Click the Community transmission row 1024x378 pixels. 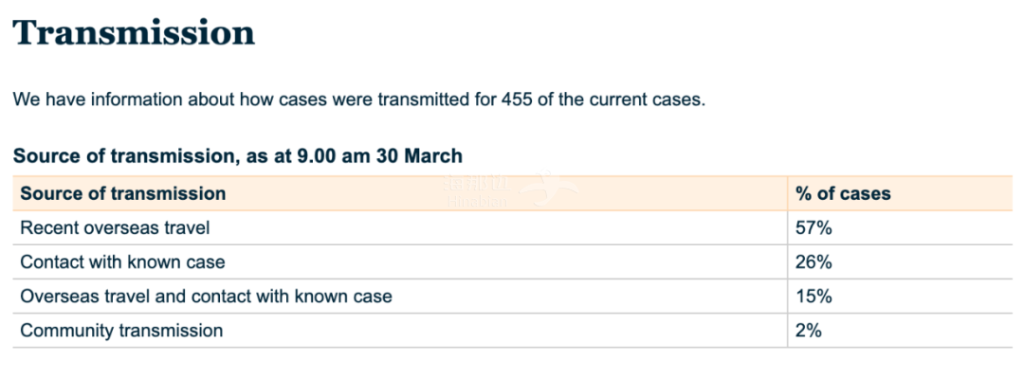[512, 331]
